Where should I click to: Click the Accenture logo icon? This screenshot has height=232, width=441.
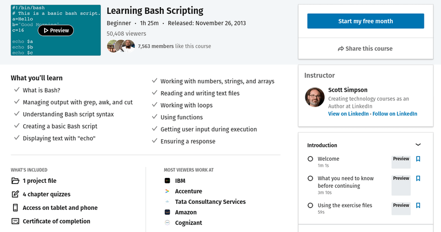point(167,191)
